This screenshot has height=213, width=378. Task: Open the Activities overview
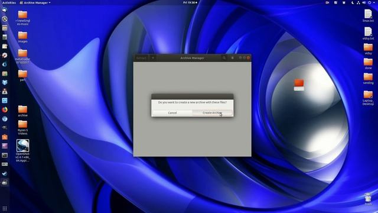pyautogui.click(x=9, y=2)
